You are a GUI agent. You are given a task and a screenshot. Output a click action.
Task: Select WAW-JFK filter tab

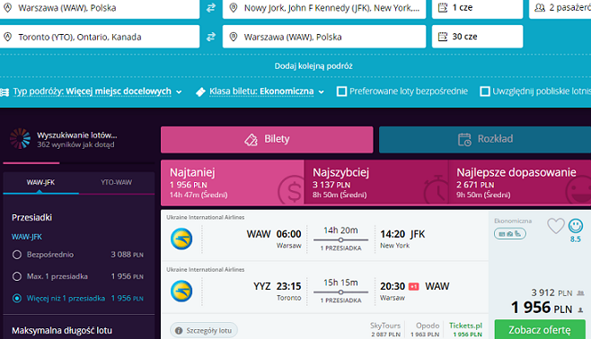(x=40, y=182)
